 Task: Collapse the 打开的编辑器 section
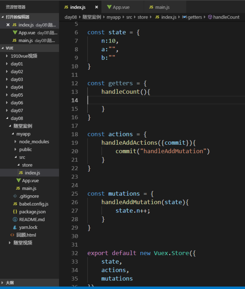(x=30, y=17)
